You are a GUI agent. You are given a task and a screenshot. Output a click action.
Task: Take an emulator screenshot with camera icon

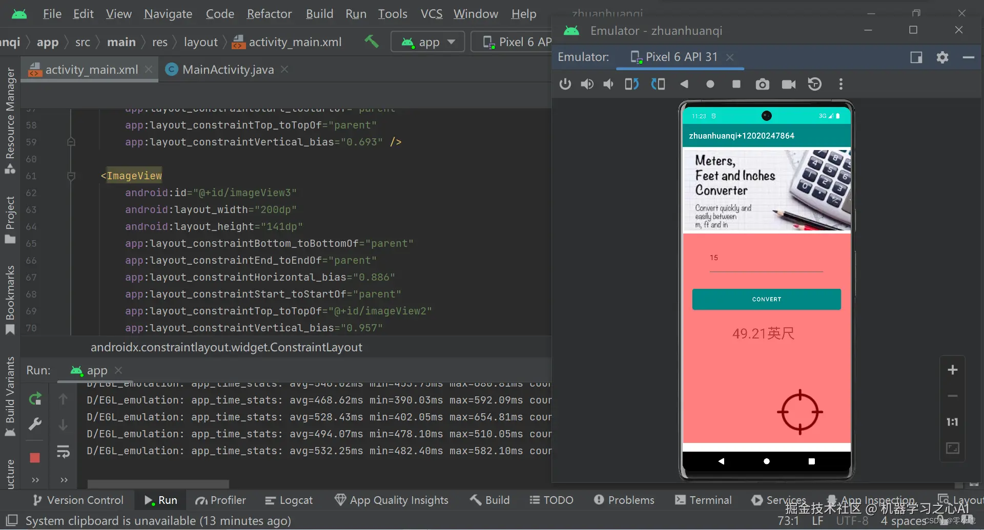[x=762, y=84]
